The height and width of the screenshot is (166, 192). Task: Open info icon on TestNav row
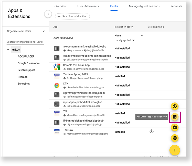pyautogui.click(x=152, y=132)
